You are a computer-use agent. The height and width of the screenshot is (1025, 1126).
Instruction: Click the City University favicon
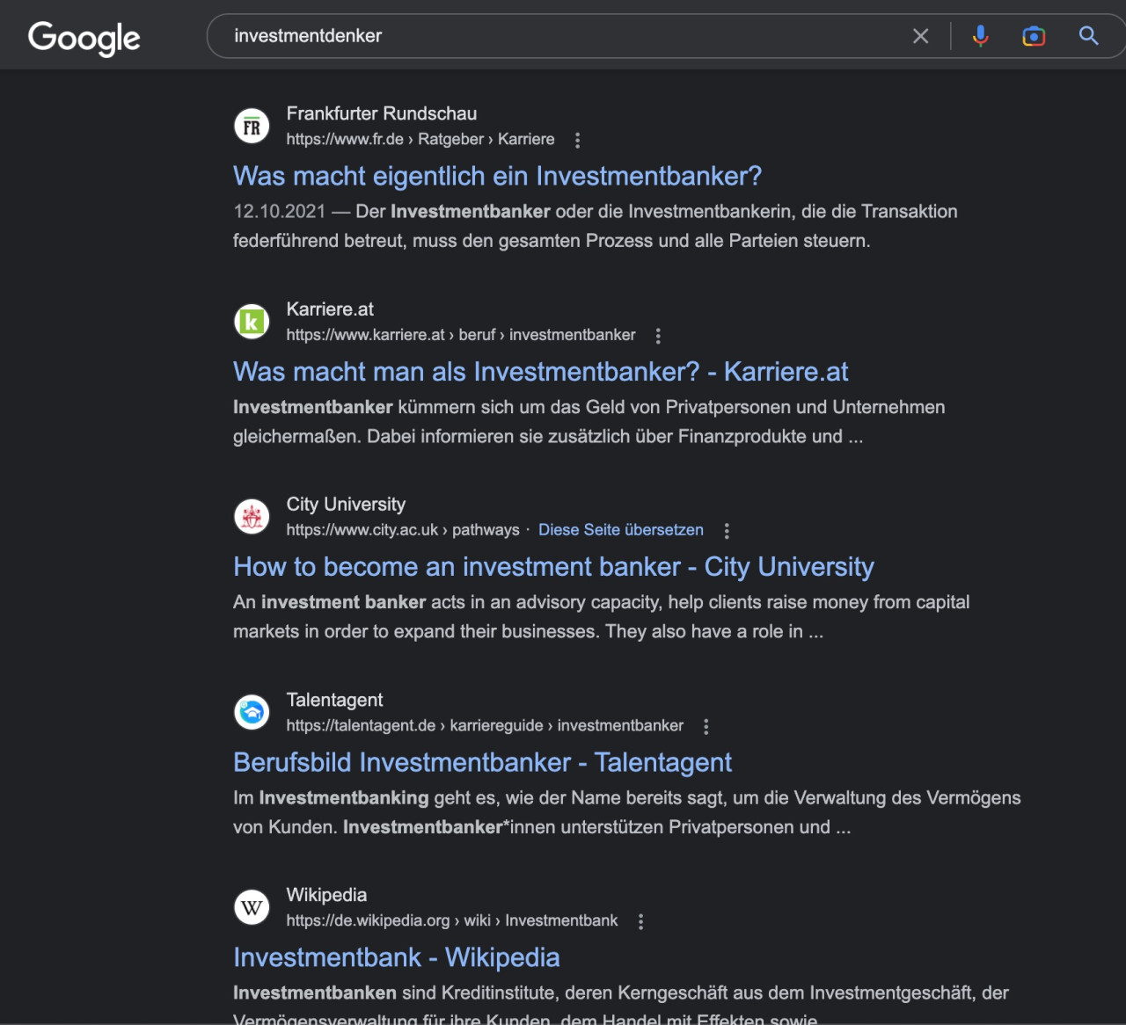click(x=252, y=517)
